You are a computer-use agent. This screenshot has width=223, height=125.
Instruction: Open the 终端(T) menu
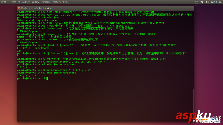(x=57, y=2)
